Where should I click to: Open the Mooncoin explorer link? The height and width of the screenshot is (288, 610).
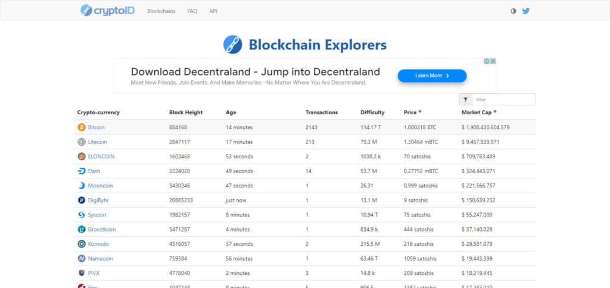click(100, 186)
